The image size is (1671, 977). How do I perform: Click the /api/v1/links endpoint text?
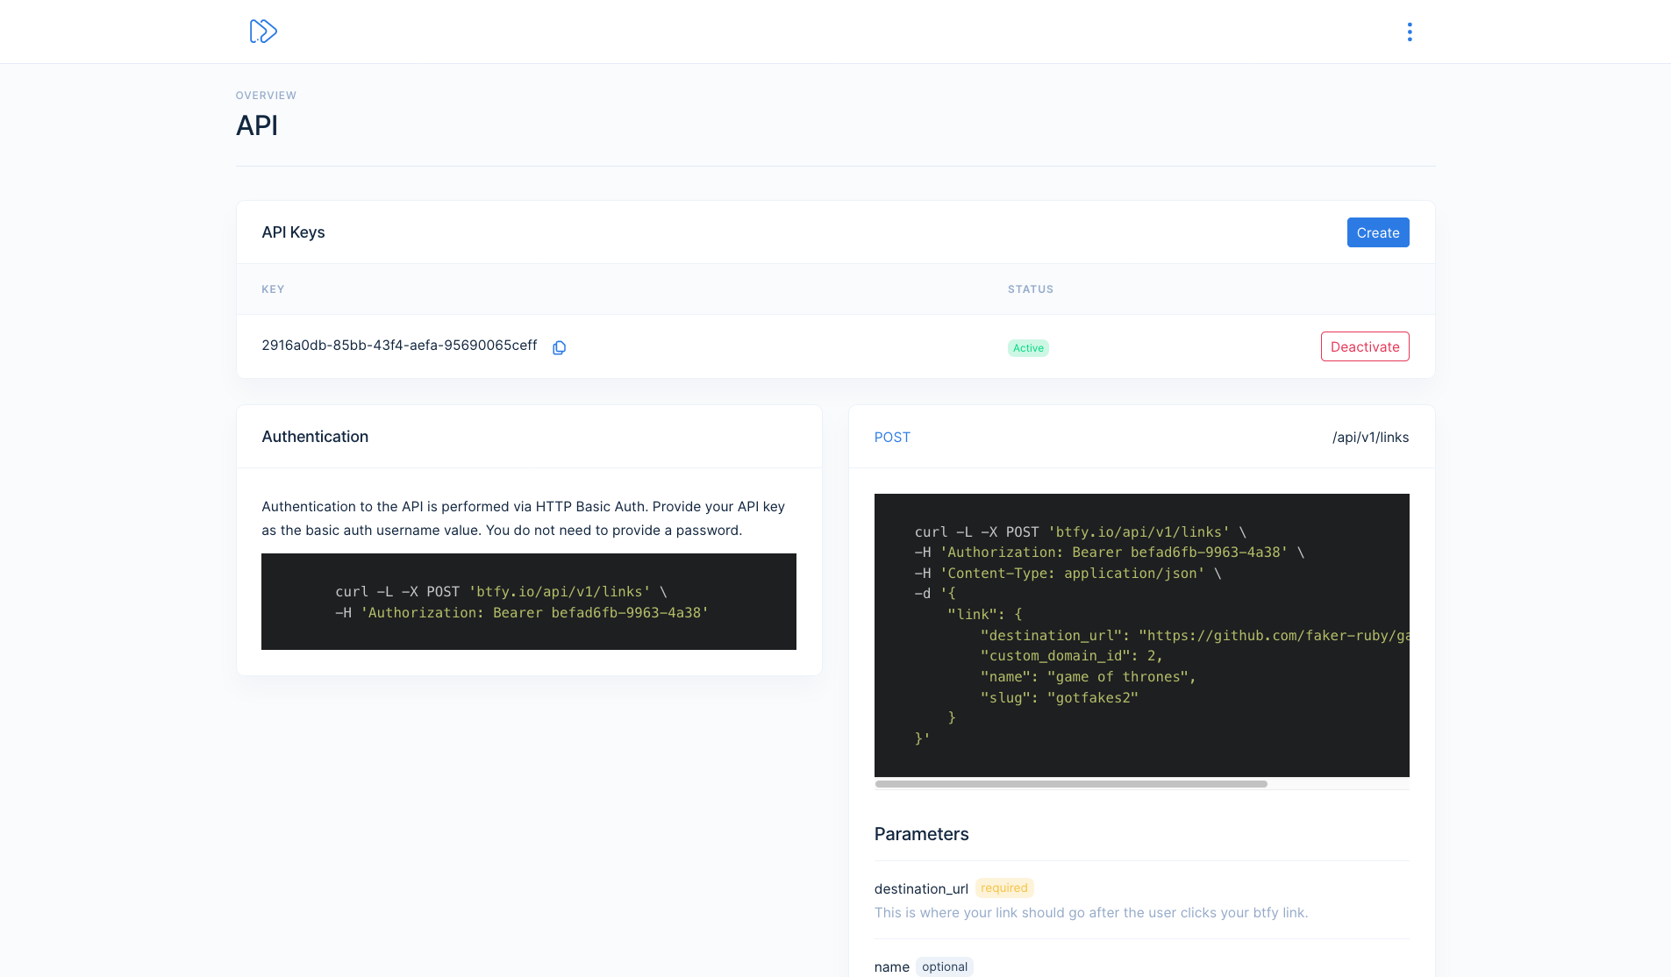(x=1369, y=437)
